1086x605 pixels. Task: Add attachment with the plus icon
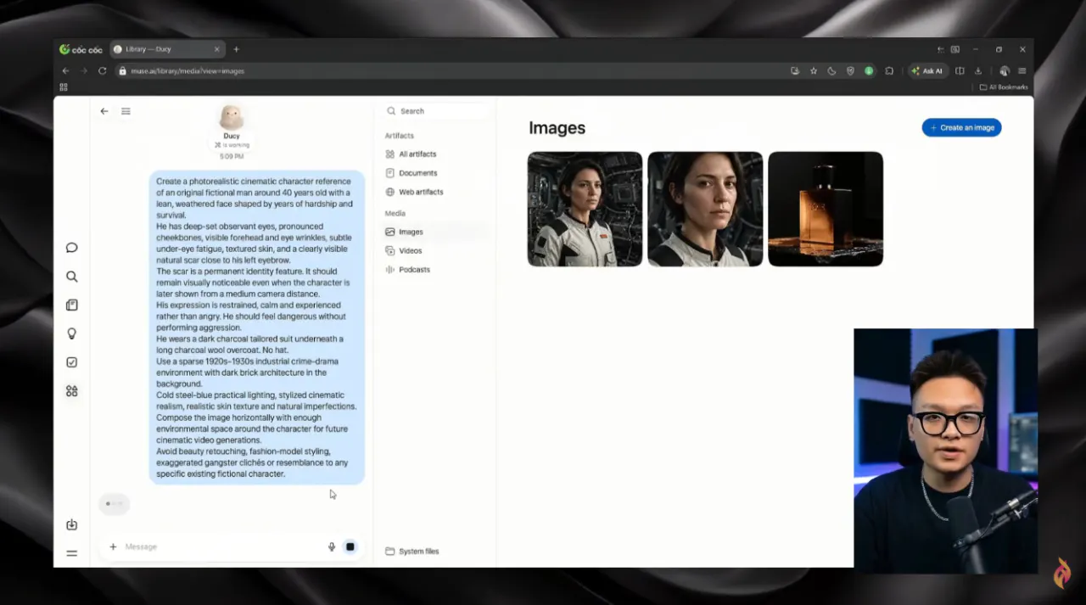point(113,546)
